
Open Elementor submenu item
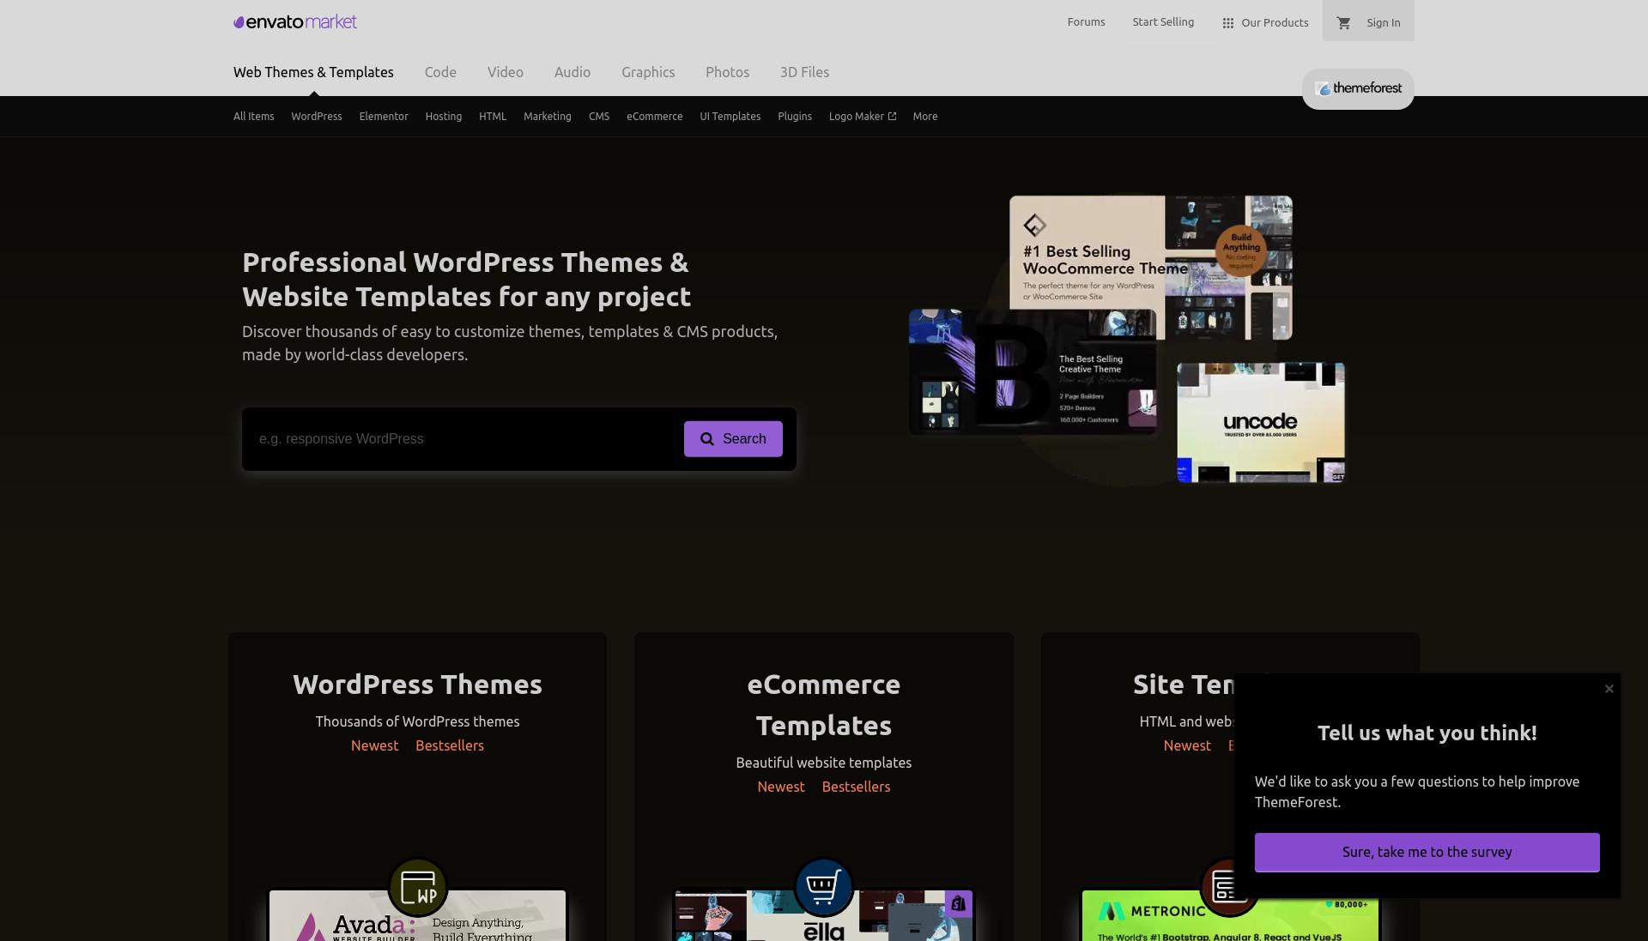(x=384, y=117)
